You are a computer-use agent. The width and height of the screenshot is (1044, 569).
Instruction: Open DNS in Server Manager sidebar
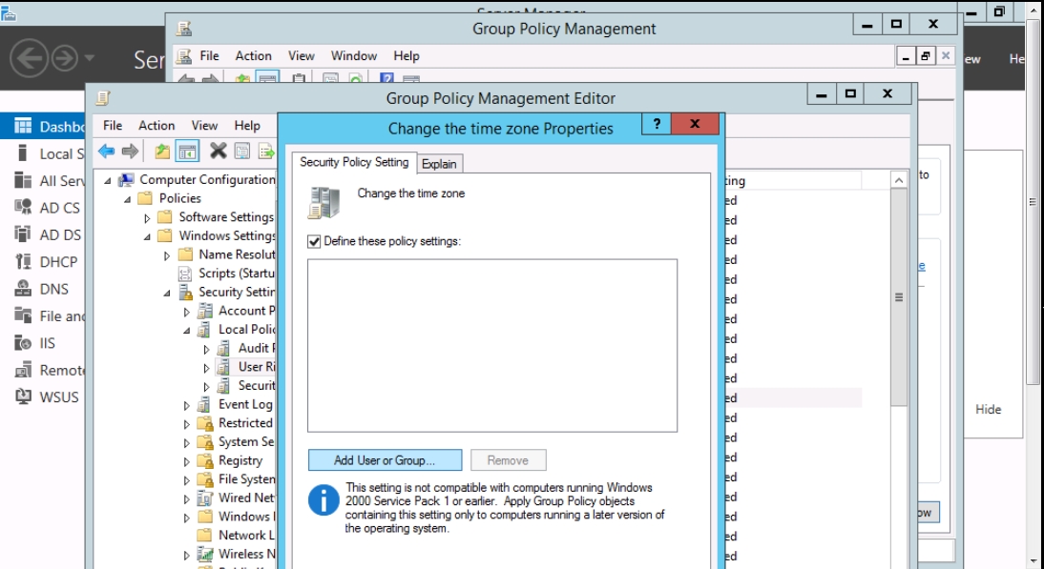[x=53, y=289]
